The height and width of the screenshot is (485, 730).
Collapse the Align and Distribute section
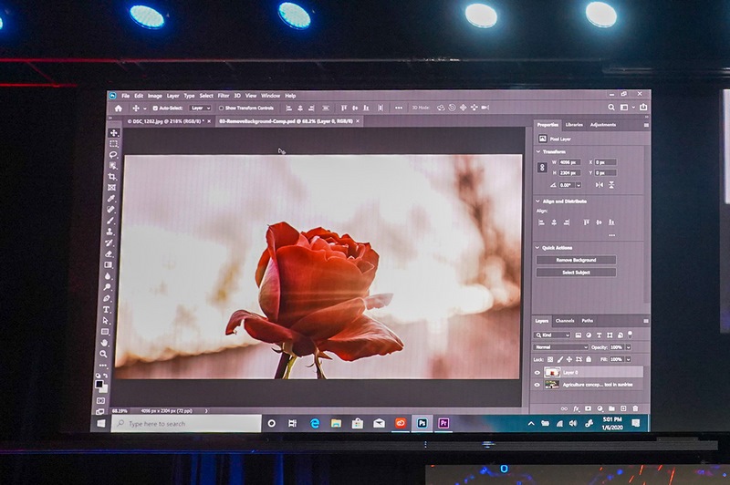[x=537, y=201]
